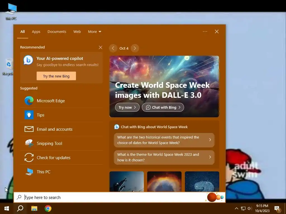Image resolution: width=286 pixels, height=214 pixels.
Task: Click the Windows Start button
Action: click(7, 208)
